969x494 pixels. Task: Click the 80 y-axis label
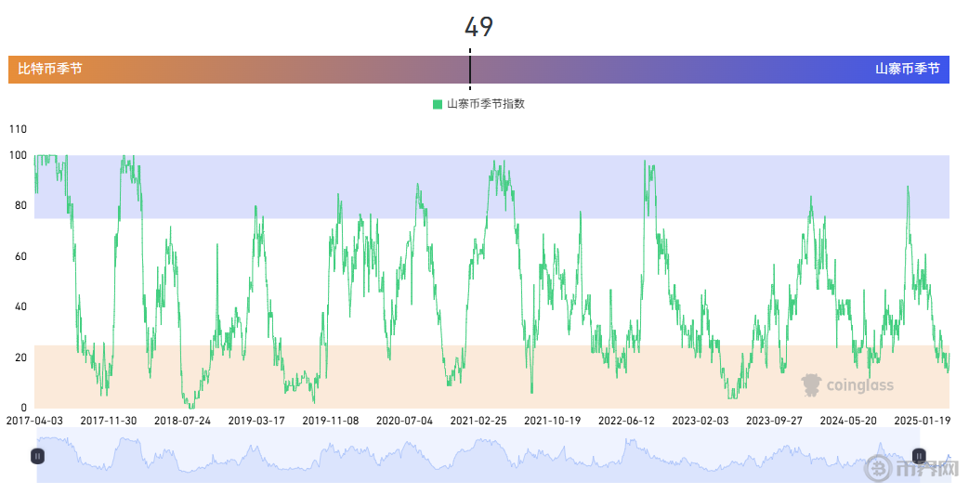coord(20,206)
